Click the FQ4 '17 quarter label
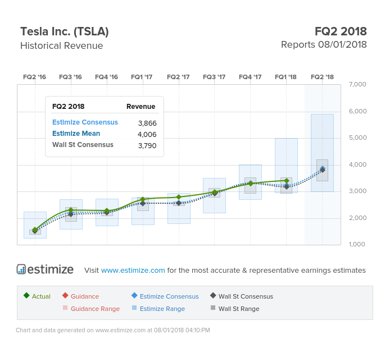Image resolution: width=385 pixels, height=348 pixels. pos(250,77)
